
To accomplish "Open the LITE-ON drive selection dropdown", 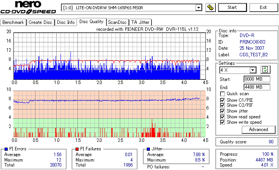I will [198, 8].
